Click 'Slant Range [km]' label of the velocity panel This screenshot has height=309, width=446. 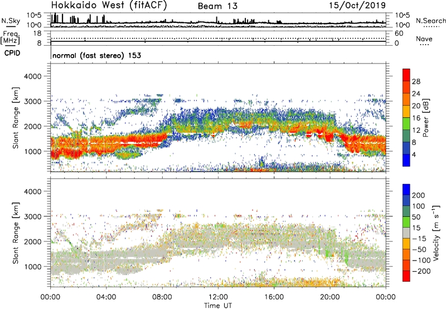[16, 233]
